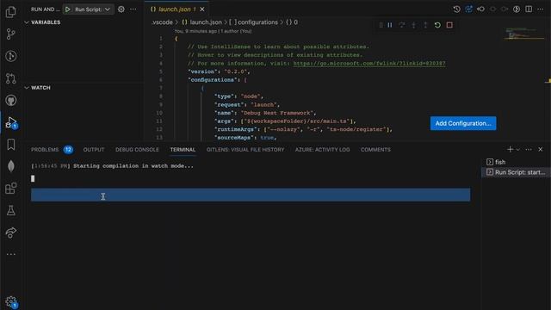Select the Run Script: start terminal
This screenshot has height=310, width=551.
point(516,172)
